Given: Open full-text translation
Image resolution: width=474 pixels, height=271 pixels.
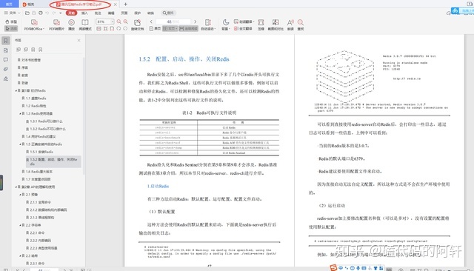Looking at the screenshot, I should pos(243,29).
